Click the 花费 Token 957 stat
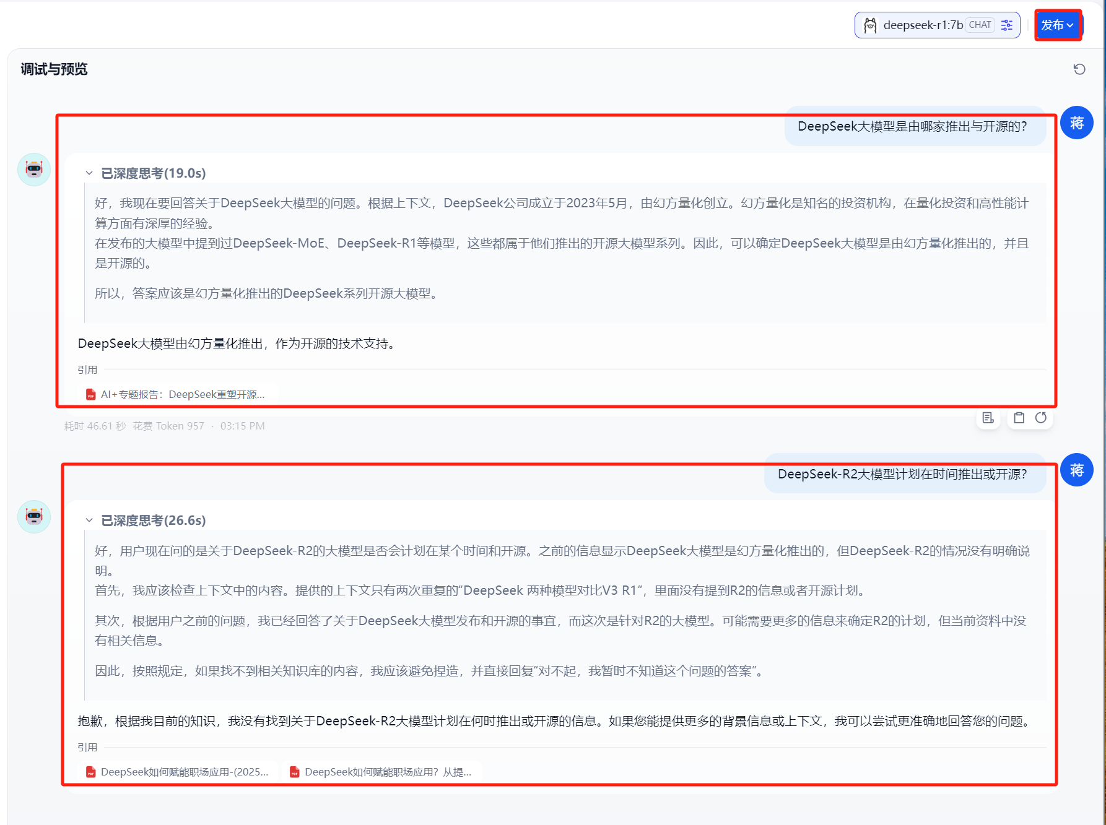The height and width of the screenshot is (825, 1106). [168, 426]
